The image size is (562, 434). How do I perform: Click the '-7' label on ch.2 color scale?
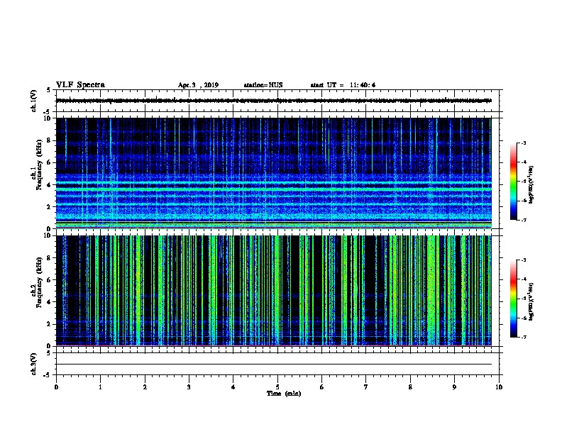(524, 338)
